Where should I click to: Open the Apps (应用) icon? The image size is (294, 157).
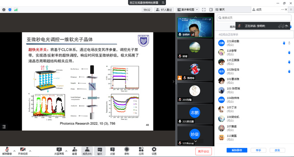click(x=141, y=150)
